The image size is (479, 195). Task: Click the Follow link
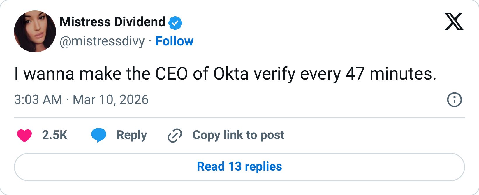[174, 41]
